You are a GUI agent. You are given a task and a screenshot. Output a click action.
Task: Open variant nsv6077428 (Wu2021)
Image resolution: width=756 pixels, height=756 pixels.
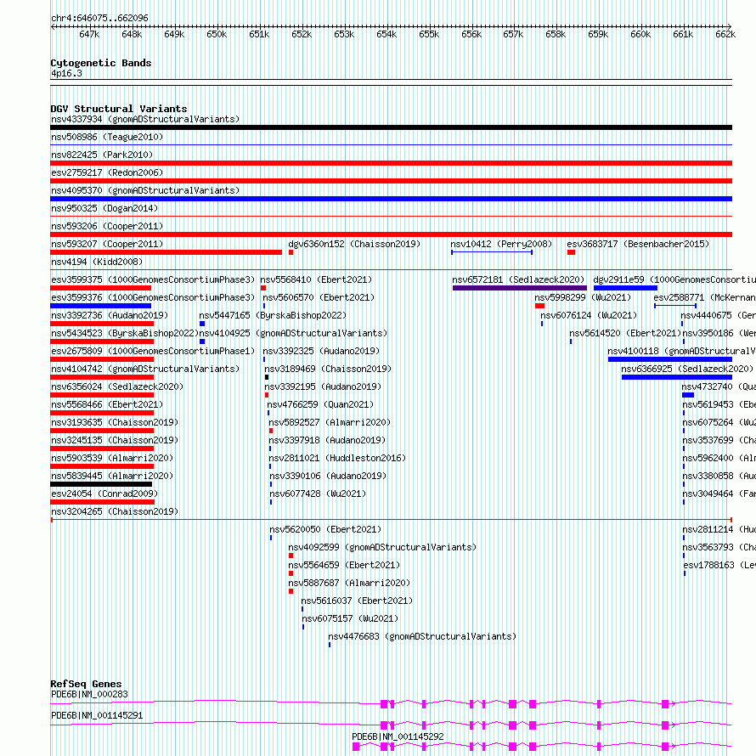318,494
